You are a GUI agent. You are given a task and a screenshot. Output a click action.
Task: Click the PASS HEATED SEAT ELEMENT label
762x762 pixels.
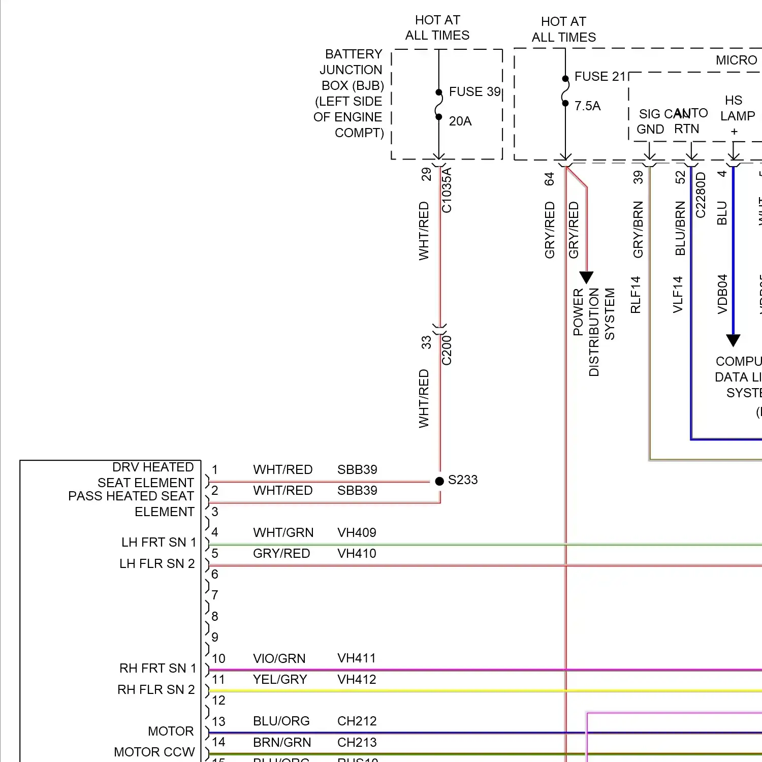coord(132,504)
